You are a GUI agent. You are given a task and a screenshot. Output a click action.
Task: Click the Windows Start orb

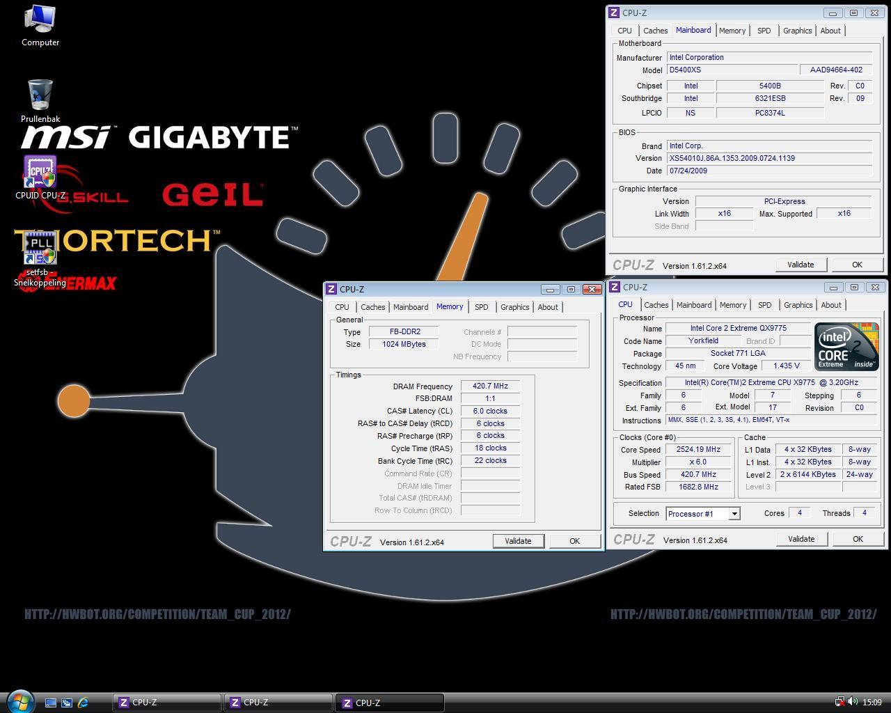coord(19,701)
